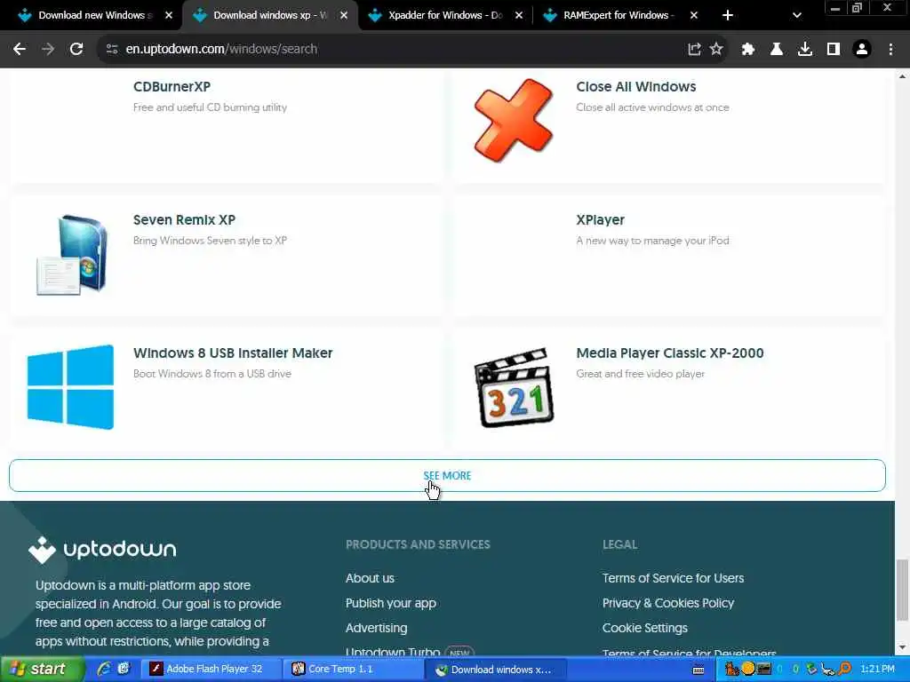Switch to Core Temp 1.1 taskbar window
This screenshot has height=682, width=910.
pos(352,669)
